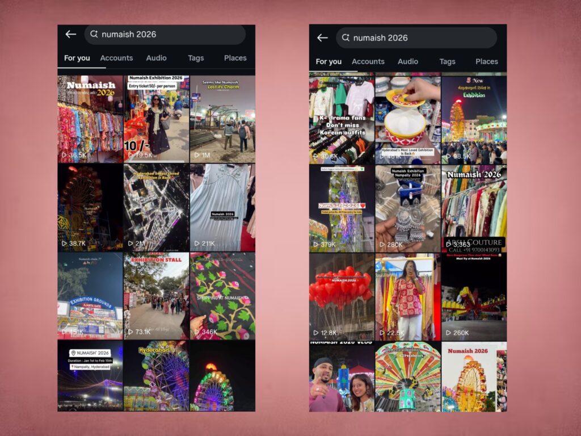
Task: Click the search magnifier icon in the right search bar
Action: coord(346,38)
